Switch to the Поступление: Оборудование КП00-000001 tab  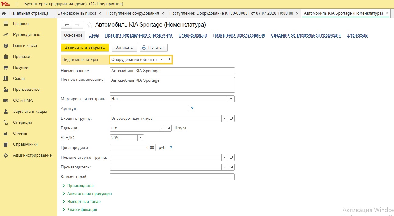pyautogui.click(x=231, y=13)
